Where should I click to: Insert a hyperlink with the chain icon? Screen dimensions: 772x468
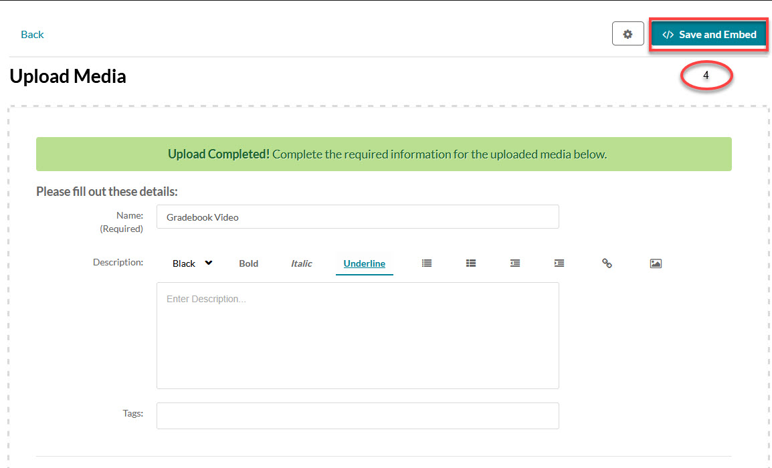[x=607, y=263]
